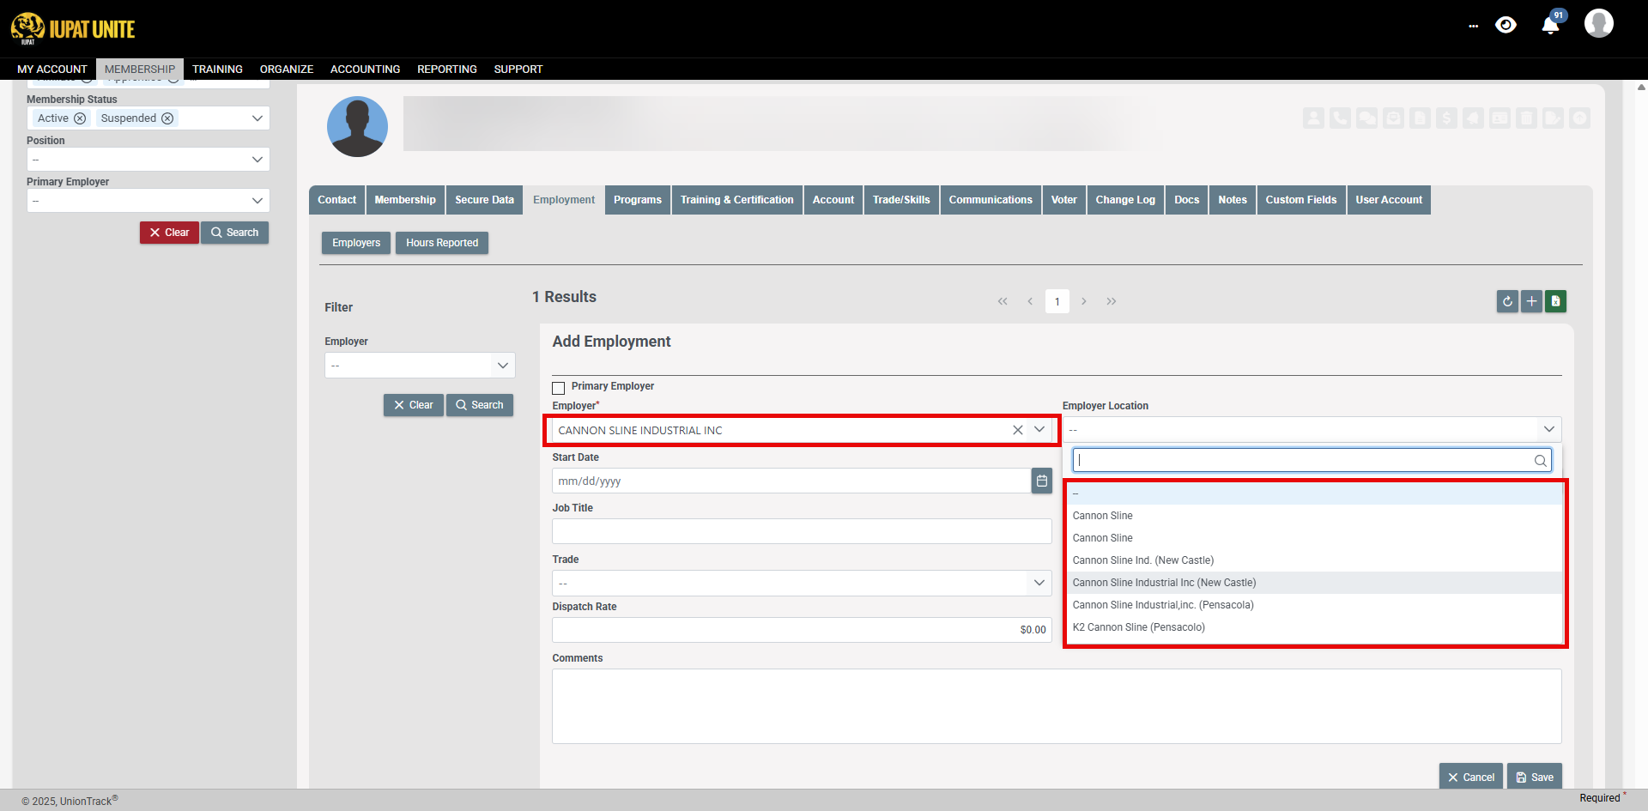This screenshot has height=811, width=1648.
Task: Expand the Employer field dropdown arrow
Action: pyautogui.click(x=1039, y=430)
